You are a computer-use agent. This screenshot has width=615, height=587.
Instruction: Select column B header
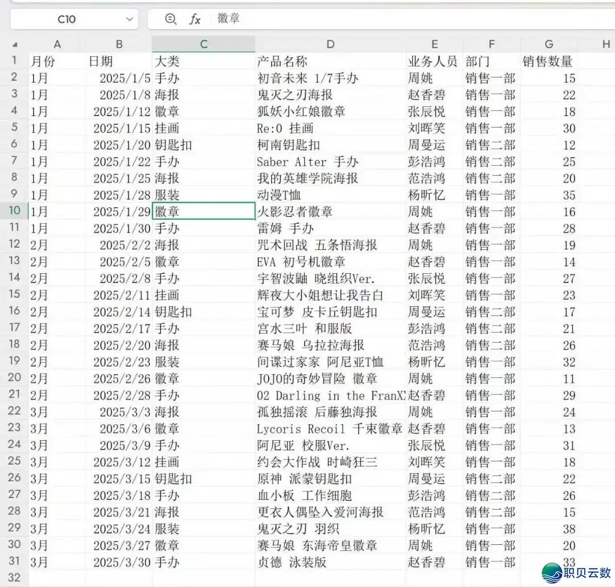click(x=119, y=44)
